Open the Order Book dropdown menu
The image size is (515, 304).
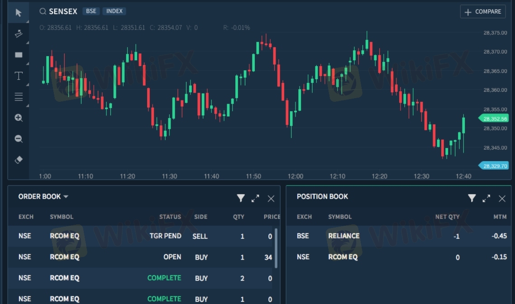[x=66, y=197]
